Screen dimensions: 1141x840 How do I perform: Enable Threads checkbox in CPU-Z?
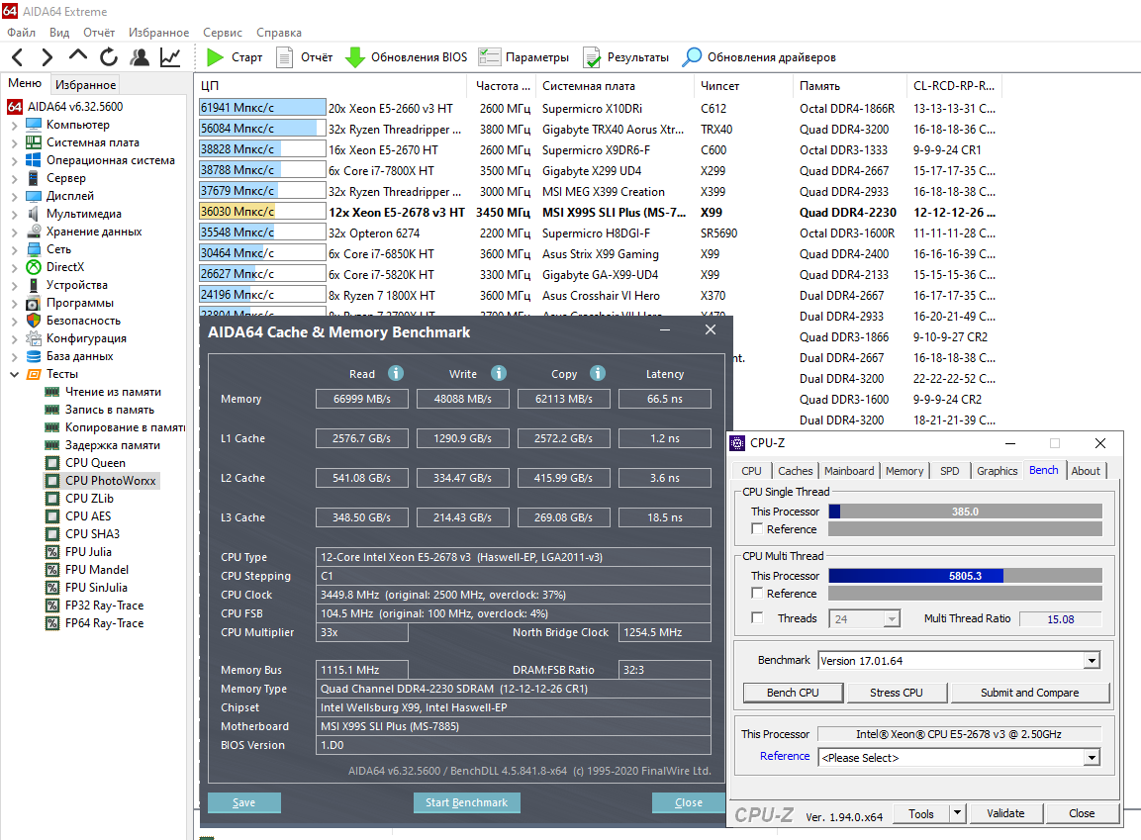(x=757, y=617)
